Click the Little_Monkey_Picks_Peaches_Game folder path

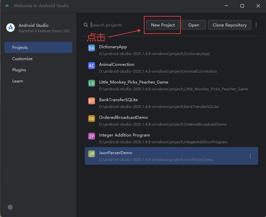point(174,89)
